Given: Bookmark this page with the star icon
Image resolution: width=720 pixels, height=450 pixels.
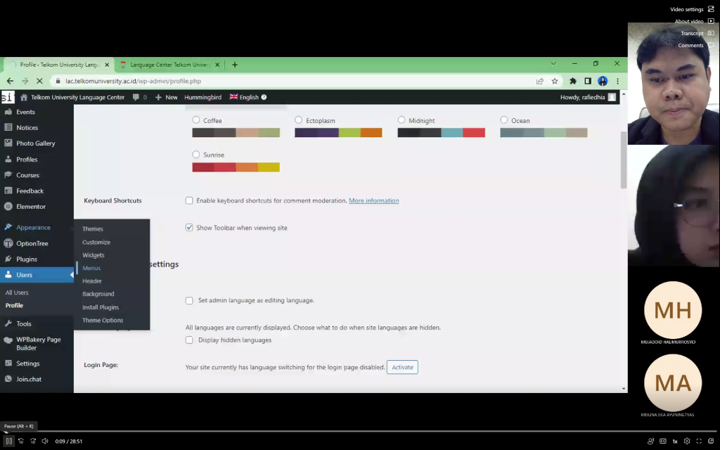Looking at the screenshot, I should [555, 81].
